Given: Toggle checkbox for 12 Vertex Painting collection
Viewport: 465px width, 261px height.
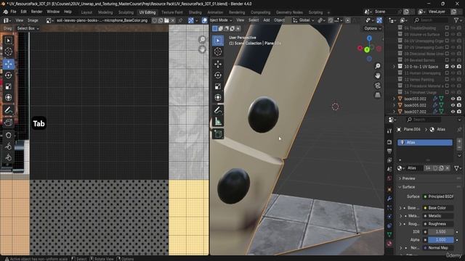Looking at the screenshot, I should tap(447, 79).
